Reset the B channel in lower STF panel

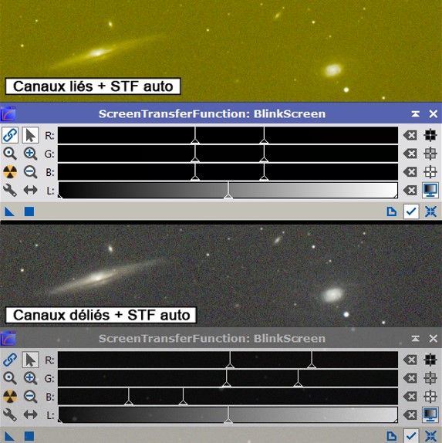[x=410, y=397]
